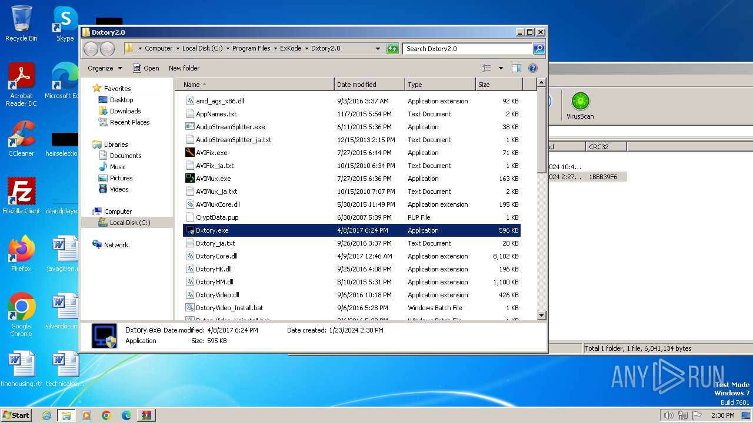This screenshot has height=423, width=753.
Task: Expand the ExKode breadcrumb arrow
Action: (306, 49)
